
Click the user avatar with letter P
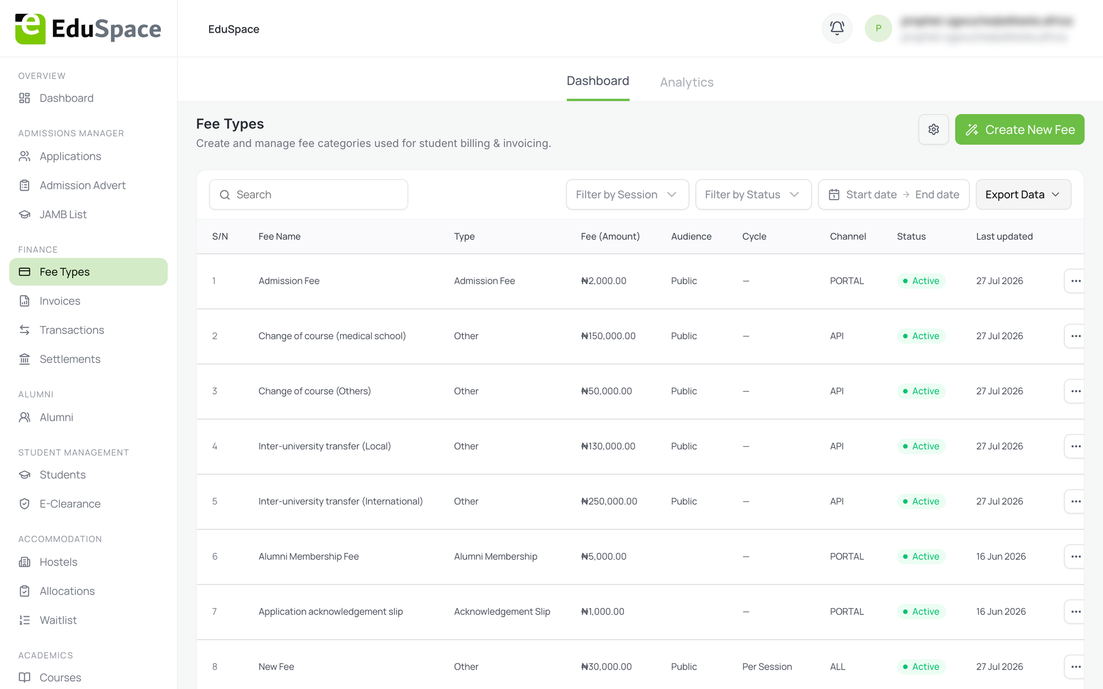(878, 28)
